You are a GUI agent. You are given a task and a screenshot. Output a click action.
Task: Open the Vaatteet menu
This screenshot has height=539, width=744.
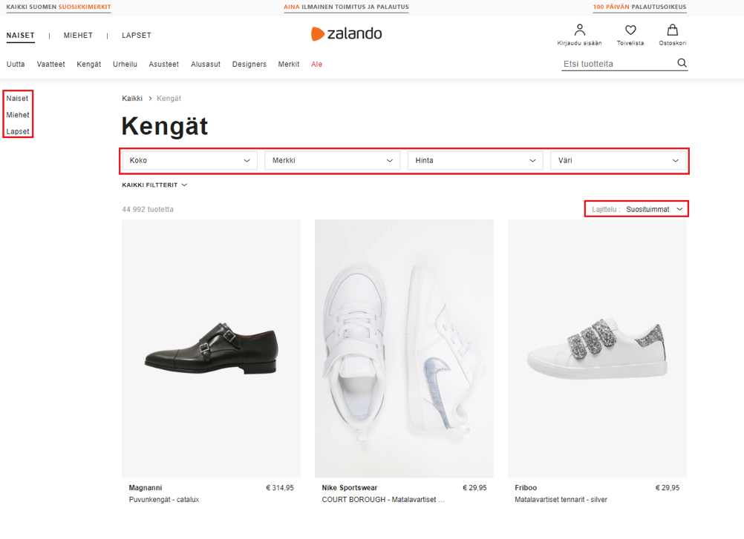point(50,65)
